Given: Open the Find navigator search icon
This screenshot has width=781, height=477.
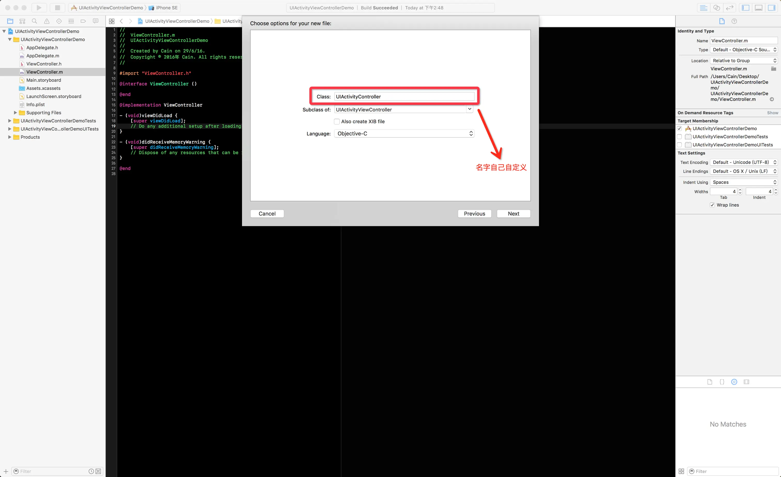Looking at the screenshot, I should 35,21.
